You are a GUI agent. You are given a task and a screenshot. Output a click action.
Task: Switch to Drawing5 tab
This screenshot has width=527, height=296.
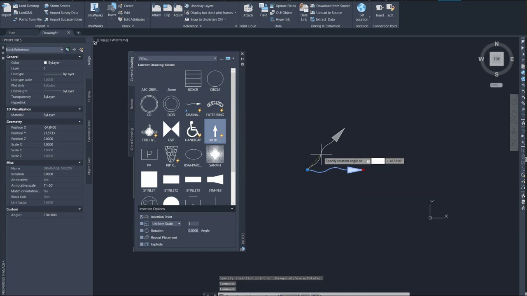point(50,32)
